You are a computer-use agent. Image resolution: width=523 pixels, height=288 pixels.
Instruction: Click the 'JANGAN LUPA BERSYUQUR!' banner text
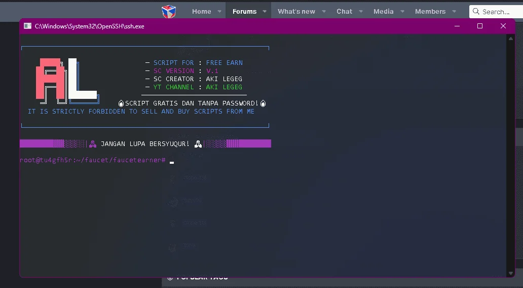[x=145, y=144]
